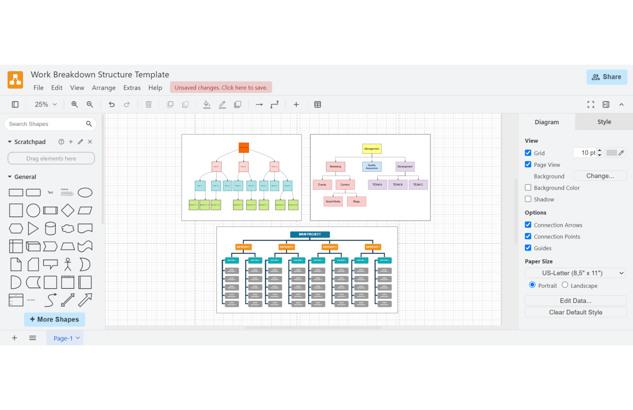
Task: Click the Share button
Action: coord(607,77)
